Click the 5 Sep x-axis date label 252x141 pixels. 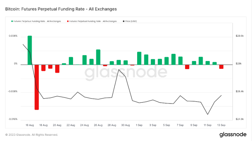167,125
